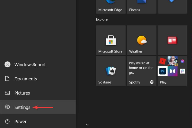Click the Power icon
This screenshot has width=192, height=128.
point(7,121)
